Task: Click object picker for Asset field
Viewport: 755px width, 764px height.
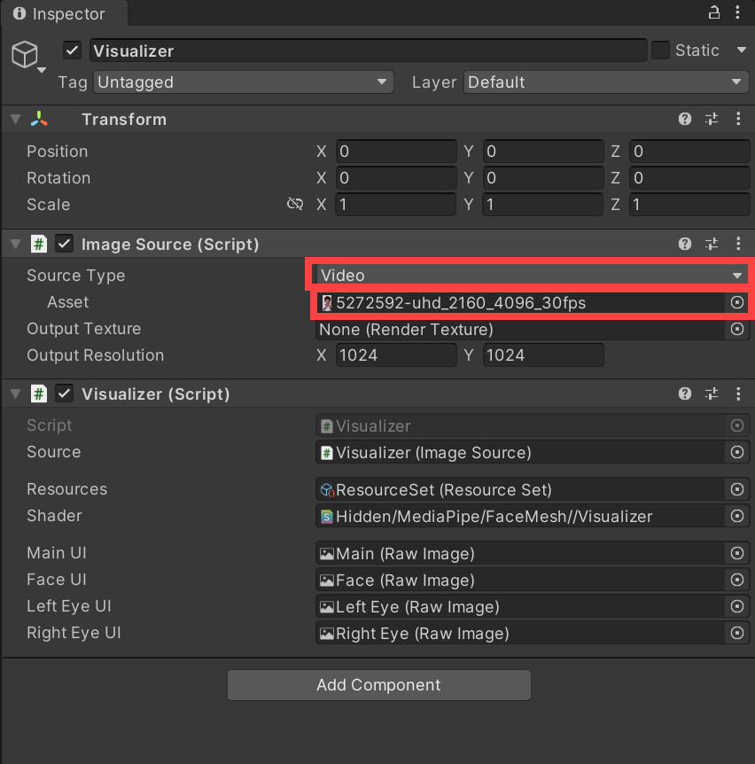Action: point(737,302)
